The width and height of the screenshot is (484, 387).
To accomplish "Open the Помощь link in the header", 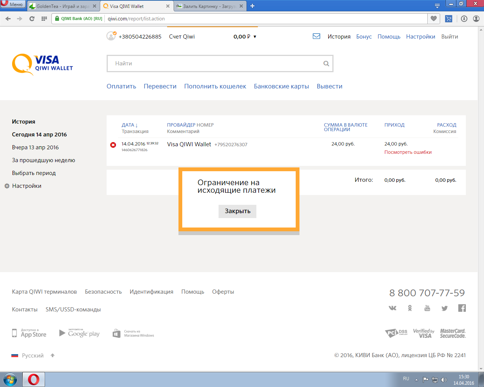I will [389, 37].
